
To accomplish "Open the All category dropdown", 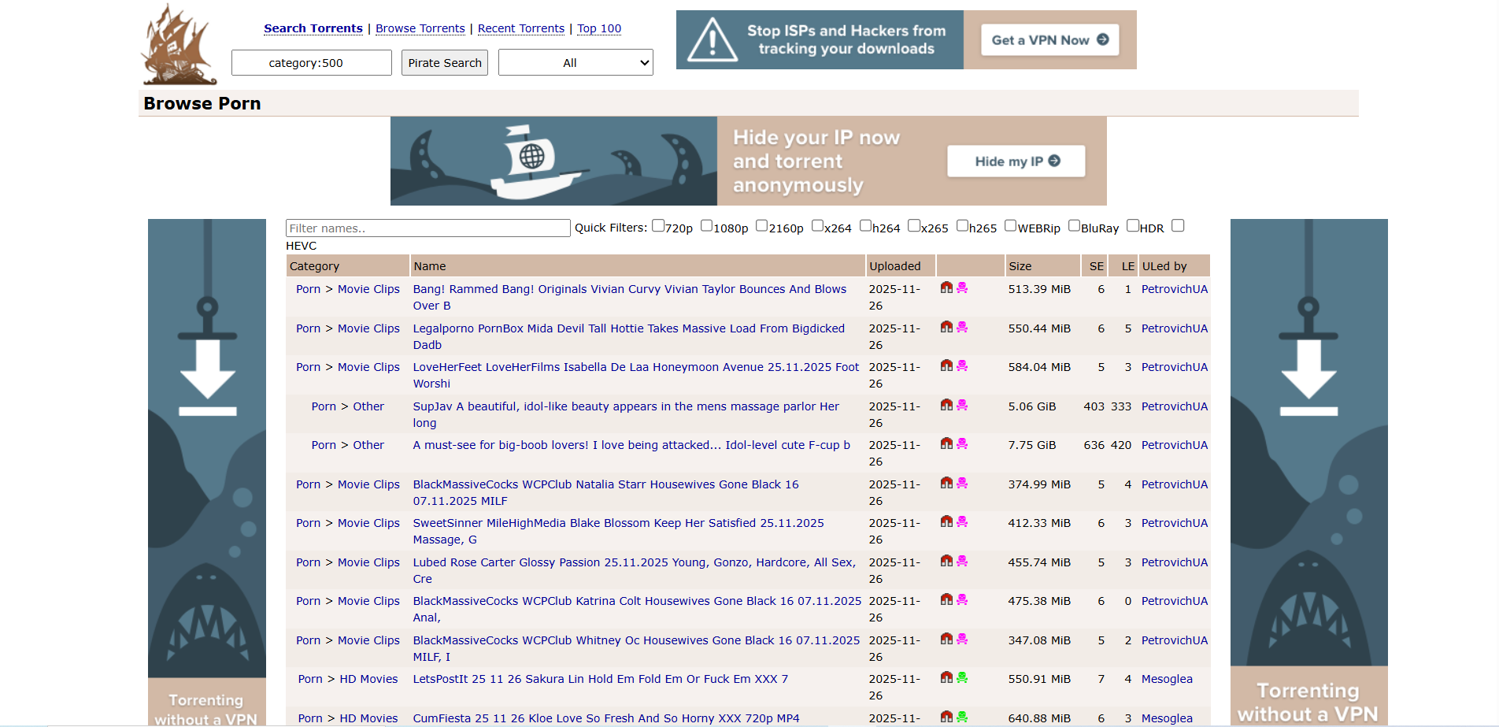I will click(576, 63).
